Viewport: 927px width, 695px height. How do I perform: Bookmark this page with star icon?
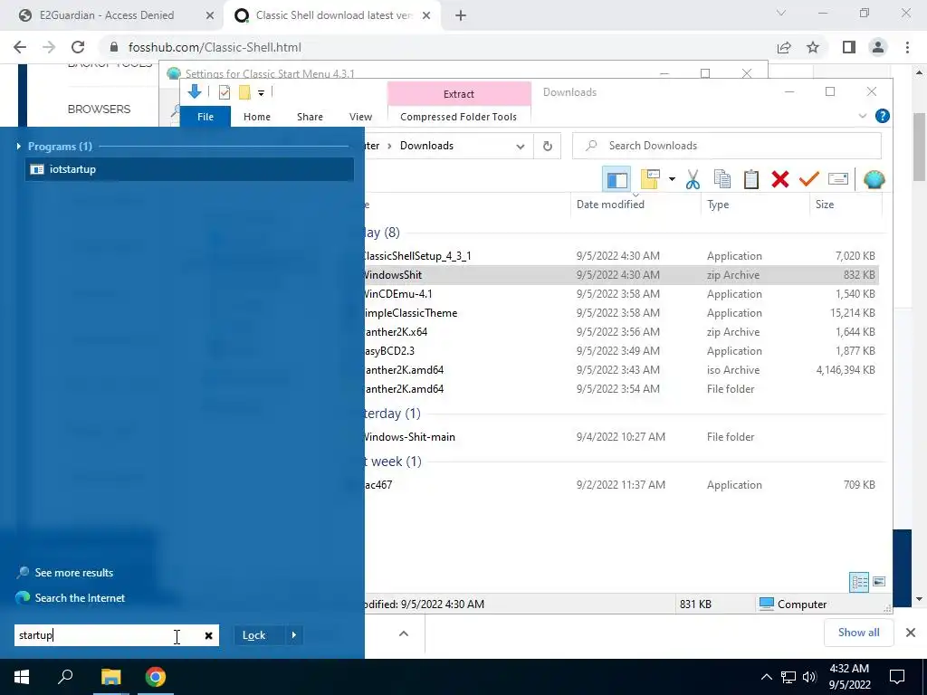click(x=813, y=47)
